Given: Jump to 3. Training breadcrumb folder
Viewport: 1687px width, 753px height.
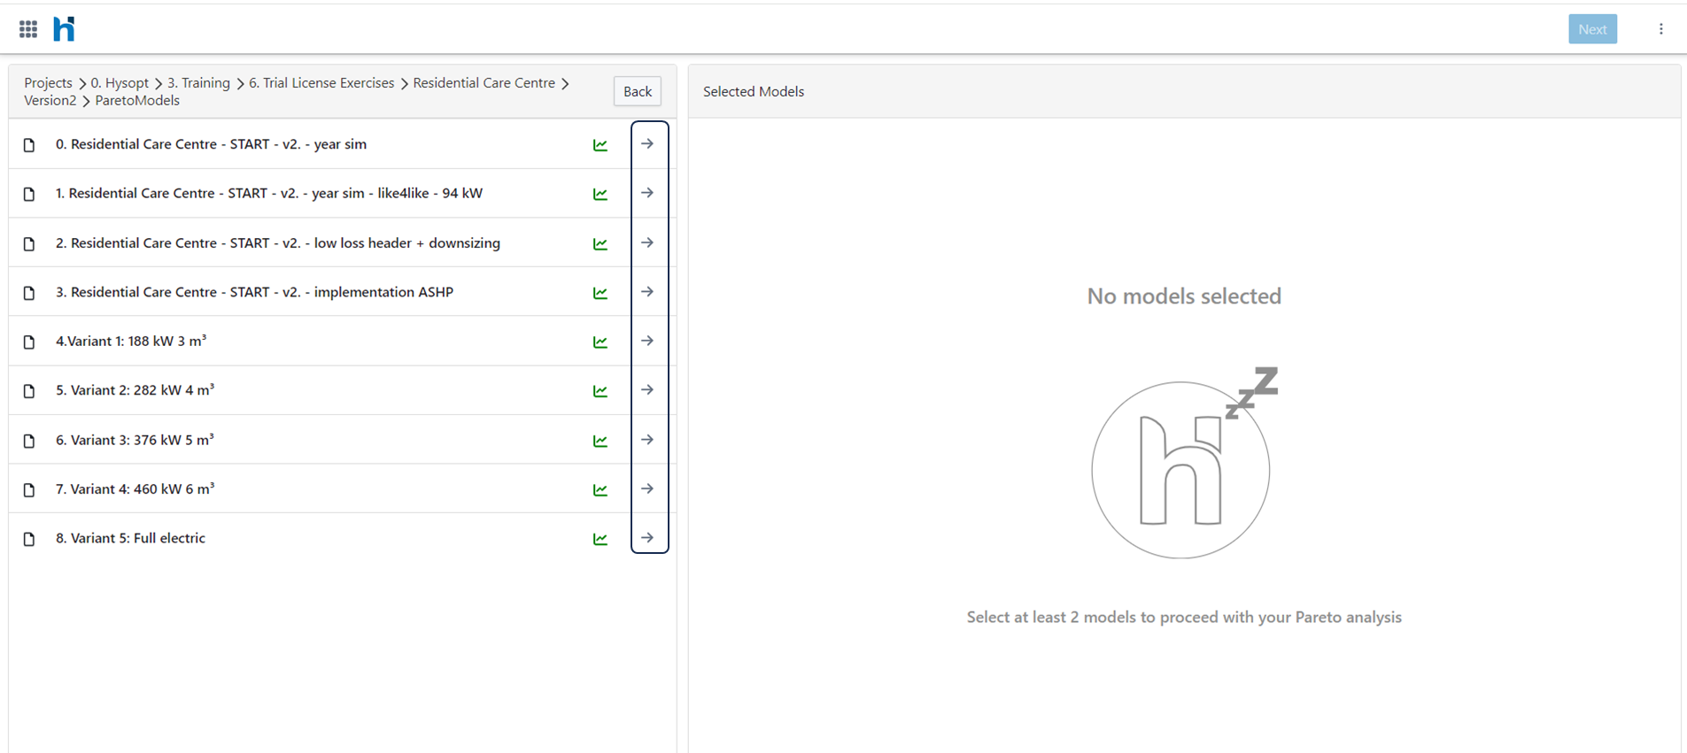Looking at the screenshot, I should [198, 83].
